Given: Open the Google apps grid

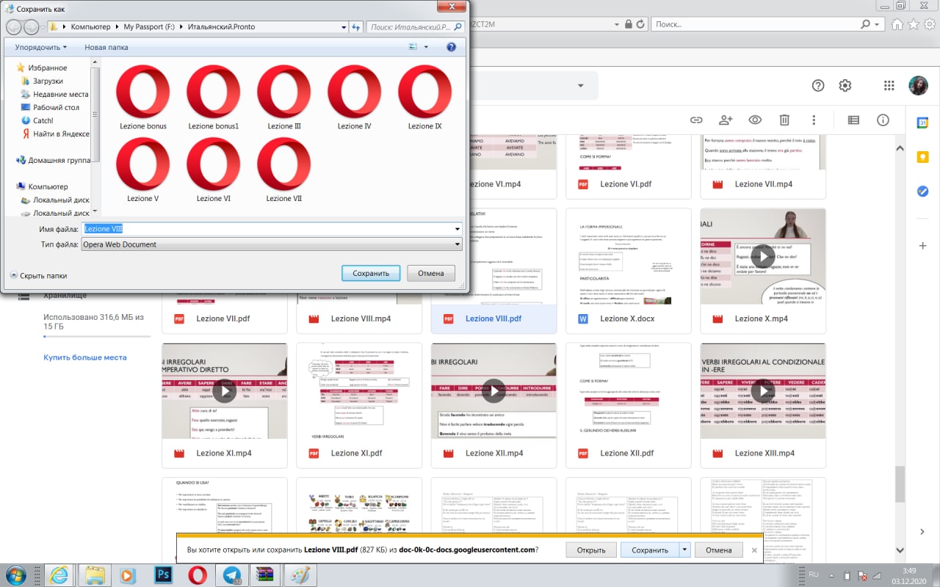Looking at the screenshot, I should (889, 86).
